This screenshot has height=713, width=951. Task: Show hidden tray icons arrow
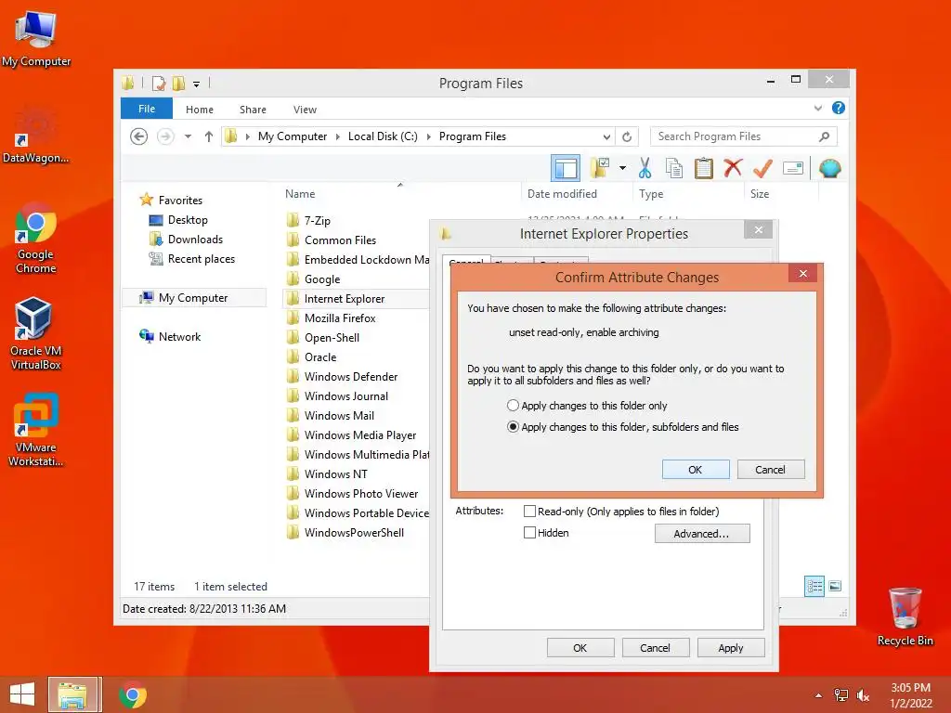point(819,695)
